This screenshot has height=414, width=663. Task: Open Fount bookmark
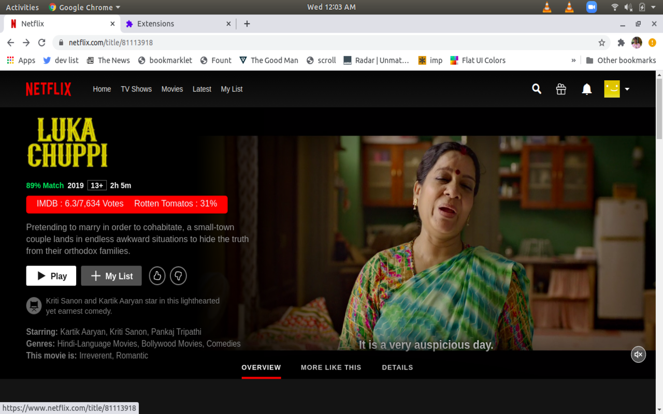(x=215, y=60)
